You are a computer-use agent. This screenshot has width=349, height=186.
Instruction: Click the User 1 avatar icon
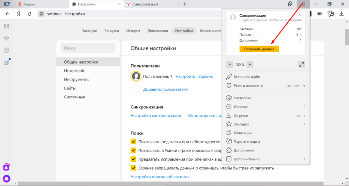click(136, 76)
